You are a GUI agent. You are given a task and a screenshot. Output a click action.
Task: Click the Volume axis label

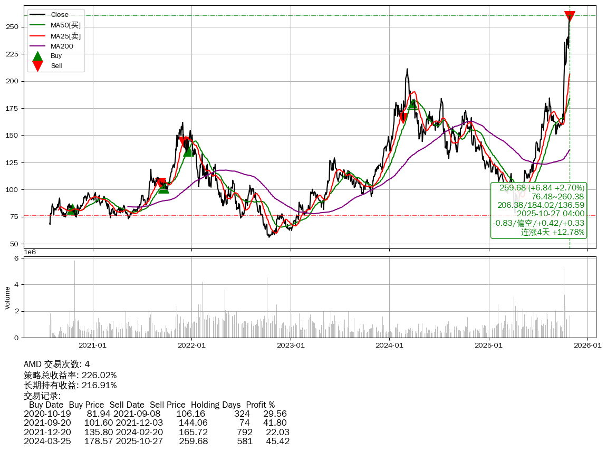pyautogui.click(x=7, y=298)
